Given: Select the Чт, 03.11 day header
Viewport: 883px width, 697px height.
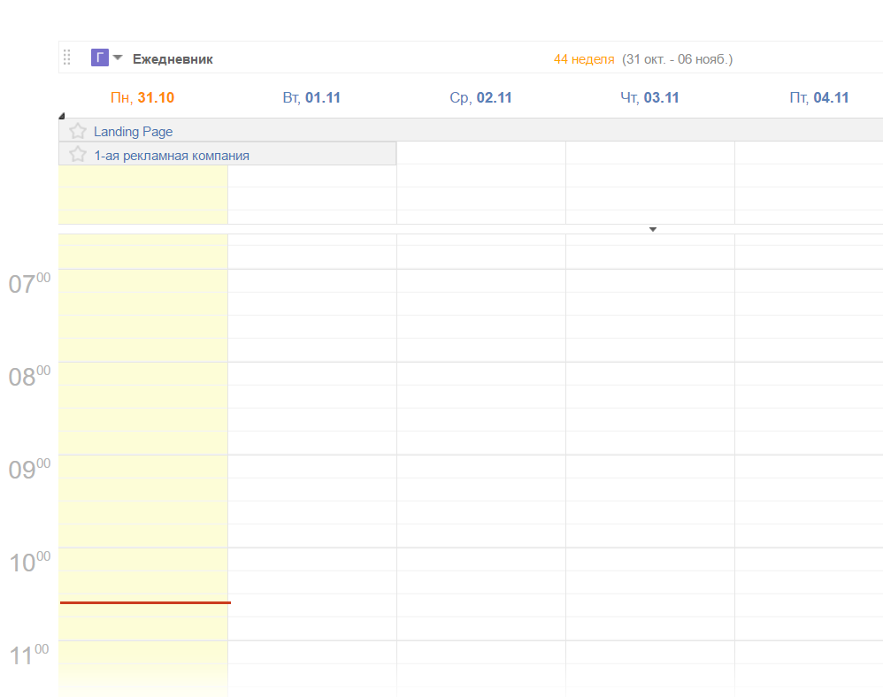Looking at the screenshot, I should [x=649, y=97].
